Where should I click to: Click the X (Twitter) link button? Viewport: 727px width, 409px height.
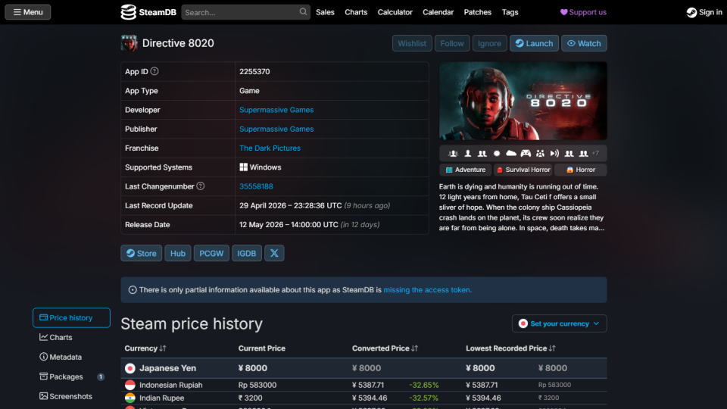click(274, 254)
